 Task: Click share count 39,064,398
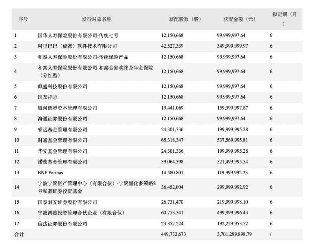coord(172,162)
